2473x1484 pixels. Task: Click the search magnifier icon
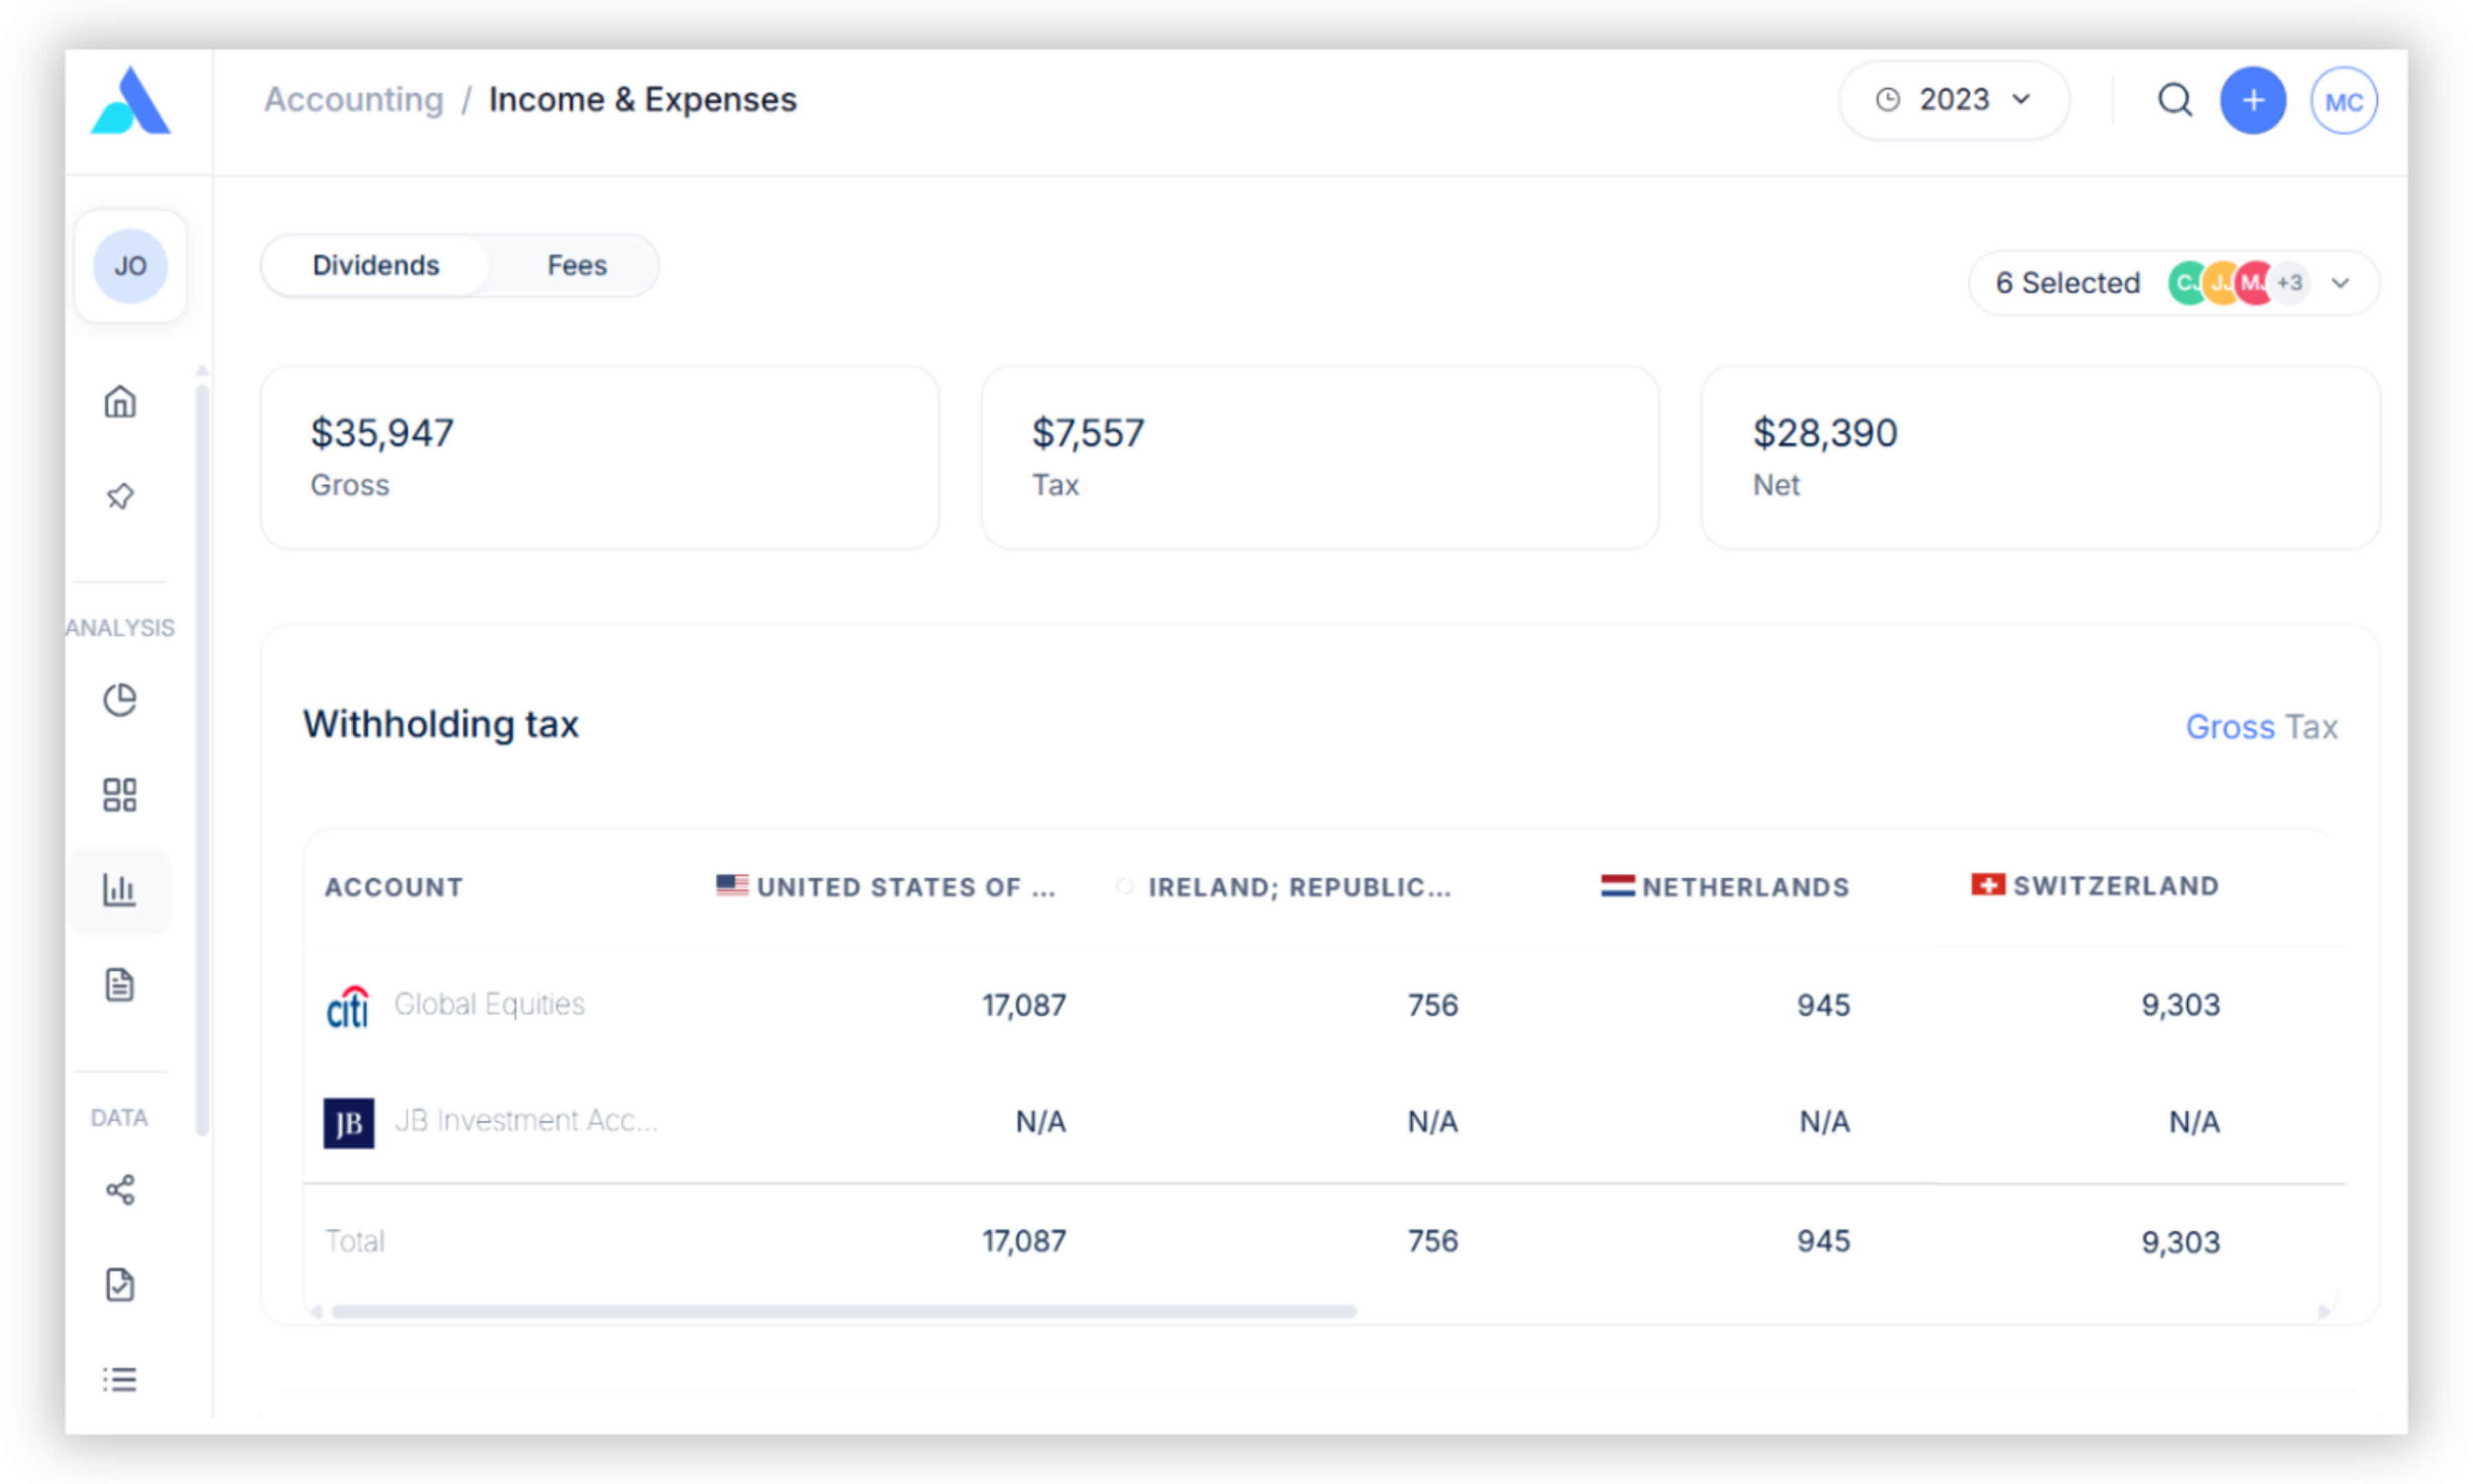(2174, 100)
